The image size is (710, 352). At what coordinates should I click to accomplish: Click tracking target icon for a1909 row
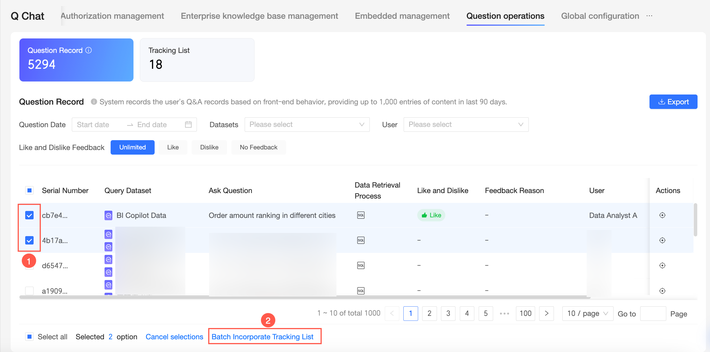click(662, 291)
